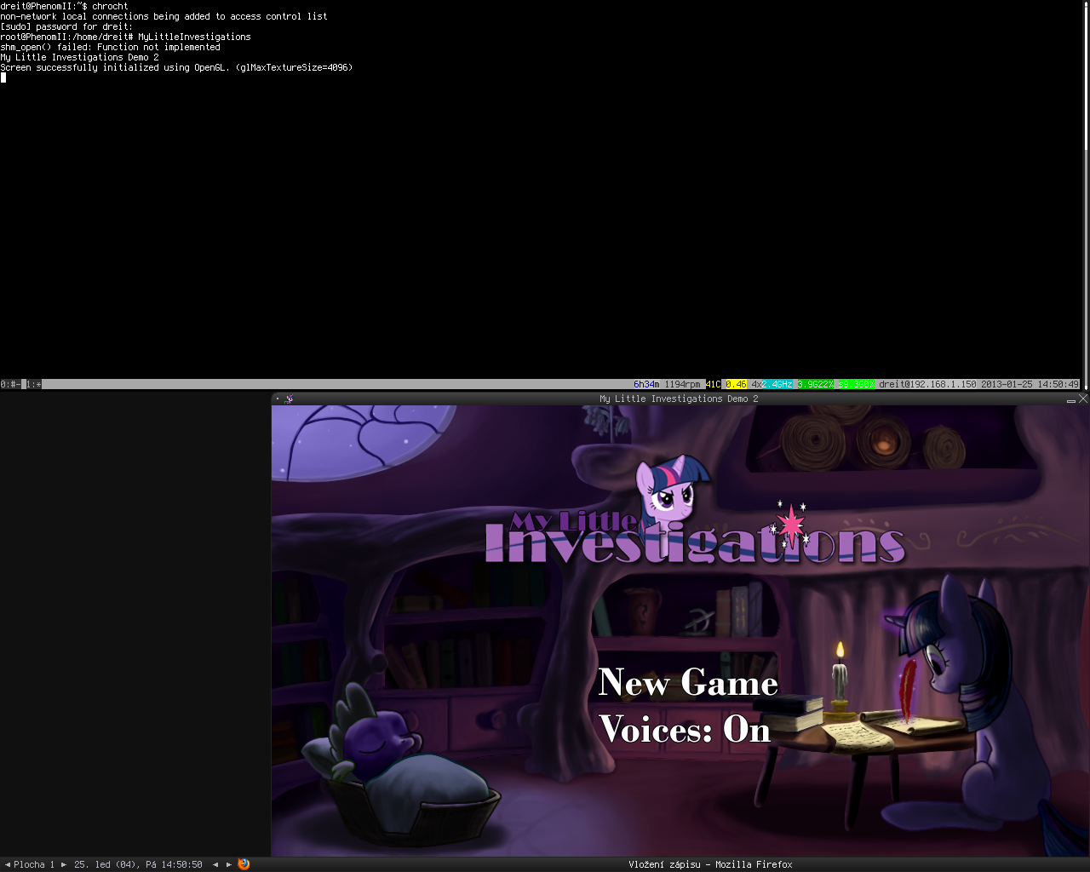Close the My Little Investigations window
The width and height of the screenshot is (1090, 872).
click(x=1083, y=399)
